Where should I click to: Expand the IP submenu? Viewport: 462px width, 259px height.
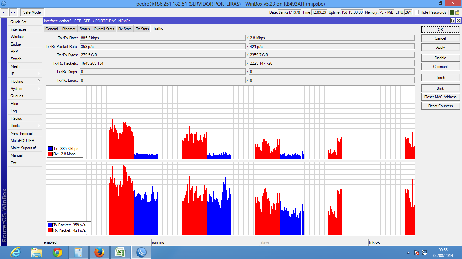(x=24, y=74)
